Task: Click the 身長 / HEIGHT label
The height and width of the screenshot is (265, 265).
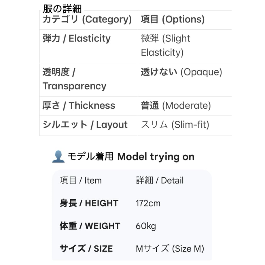Action: coord(89,203)
